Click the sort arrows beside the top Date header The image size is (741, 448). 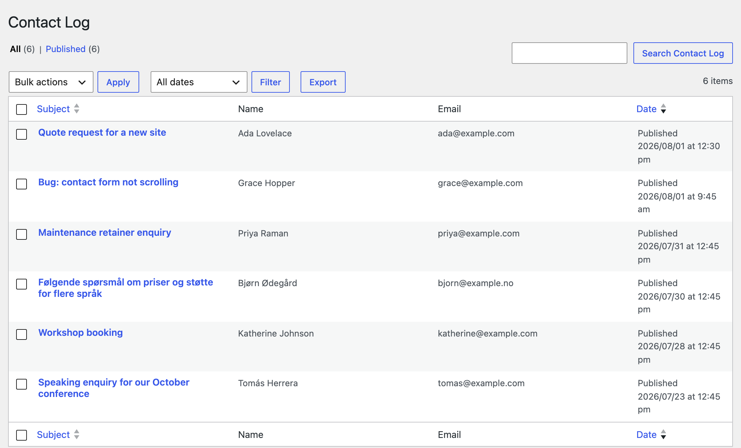663,108
